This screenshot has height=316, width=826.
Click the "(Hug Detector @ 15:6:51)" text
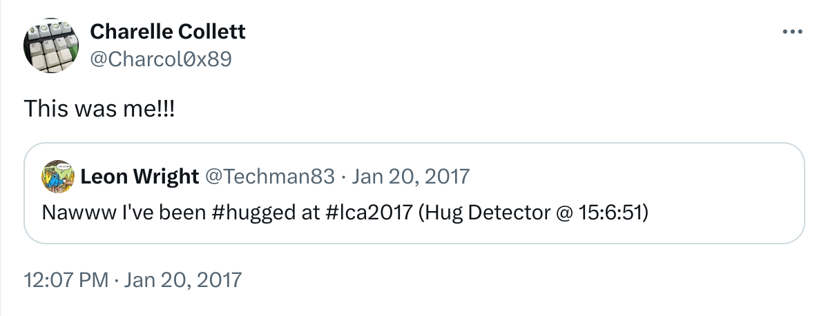[x=531, y=212]
